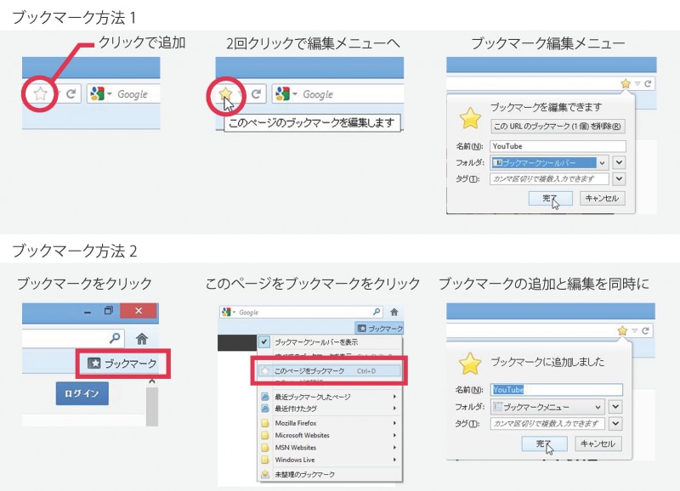
Task: Open URL history arrow in ブックマークの追加と編集を同時に panel
Action: [634, 330]
